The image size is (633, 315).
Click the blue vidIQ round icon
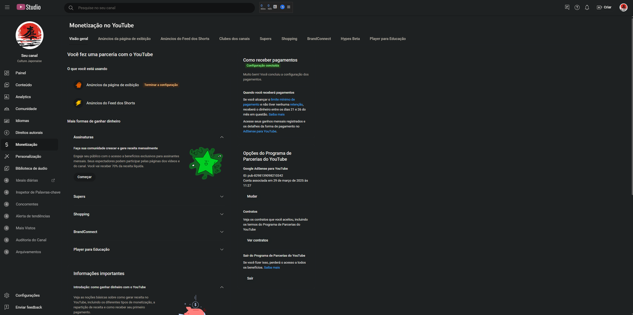pyautogui.click(x=282, y=7)
